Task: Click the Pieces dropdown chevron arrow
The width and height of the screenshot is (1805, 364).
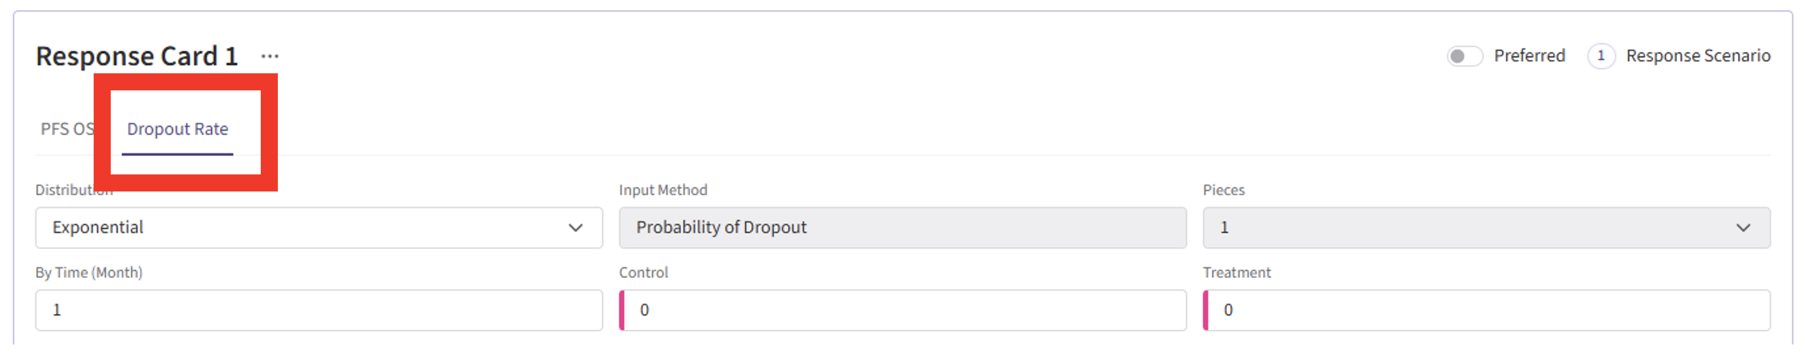Action: (1742, 227)
